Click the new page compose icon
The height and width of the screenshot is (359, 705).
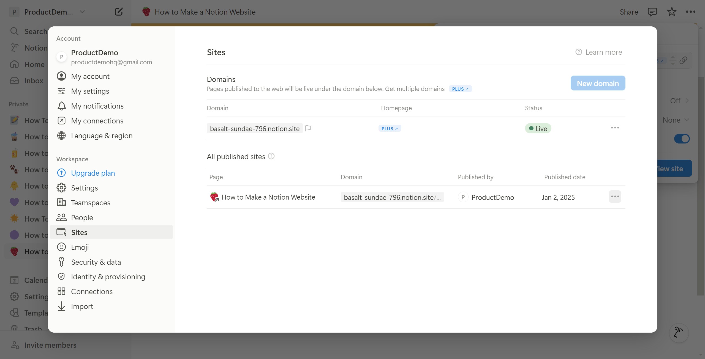[119, 12]
